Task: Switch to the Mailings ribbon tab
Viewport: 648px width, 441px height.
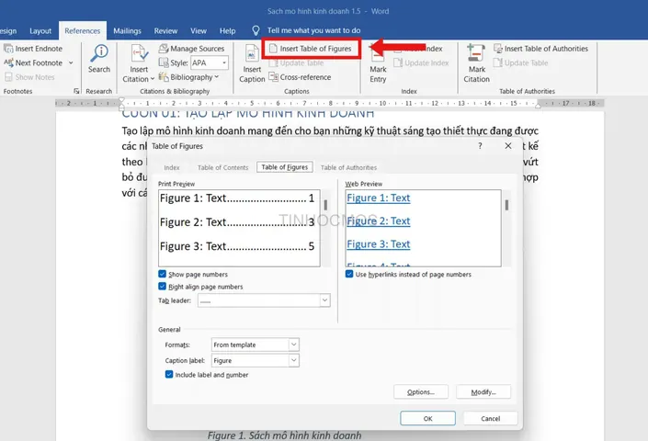Action: pos(127,31)
